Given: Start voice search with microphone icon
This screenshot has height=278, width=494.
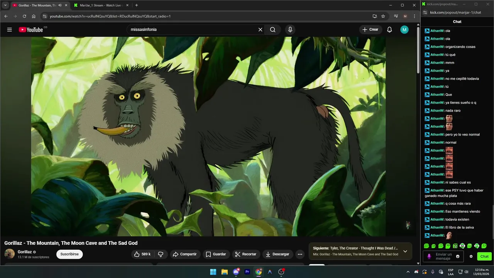Looking at the screenshot, I should click(x=290, y=30).
